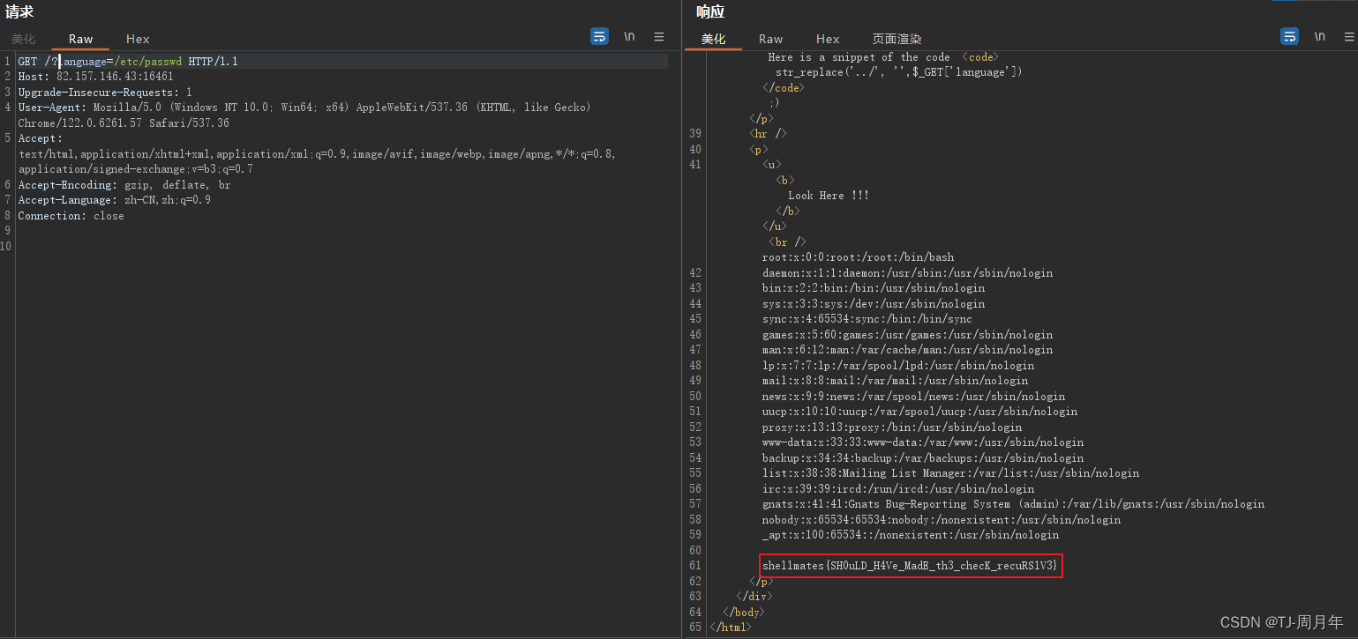Viewport: 1358px width, 639px height.
Task: Click the gnats Bug-Reporting System entry
Action: click(x=1014, y=504)
